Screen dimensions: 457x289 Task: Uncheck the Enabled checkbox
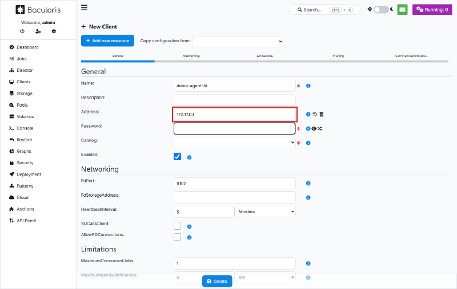tap(177, 157)
